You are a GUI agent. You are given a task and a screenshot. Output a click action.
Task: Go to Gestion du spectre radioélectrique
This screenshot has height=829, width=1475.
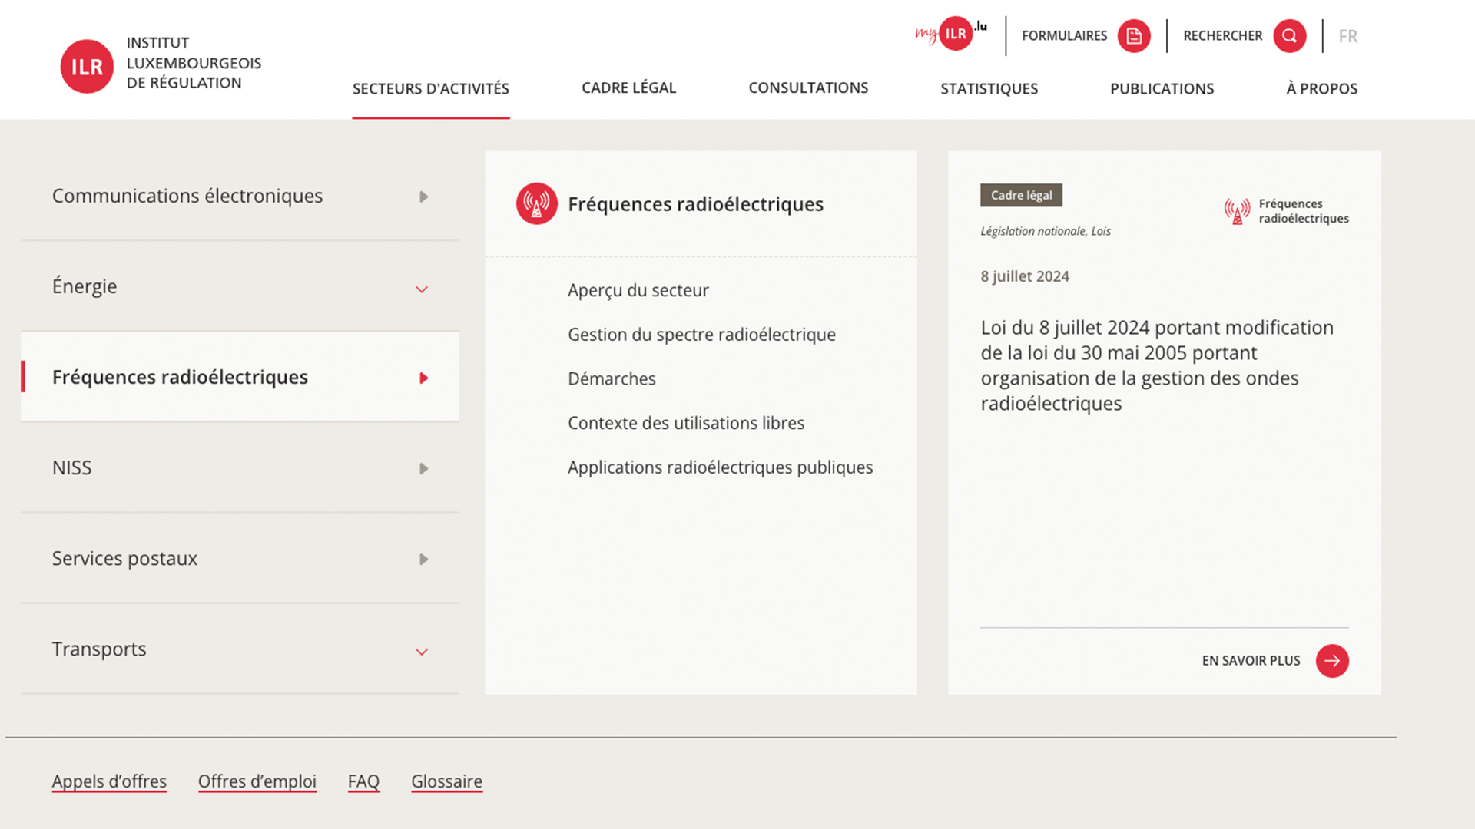(x=701, y=335)
